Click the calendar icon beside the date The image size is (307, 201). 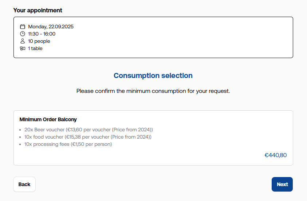(x=23, y=26)
